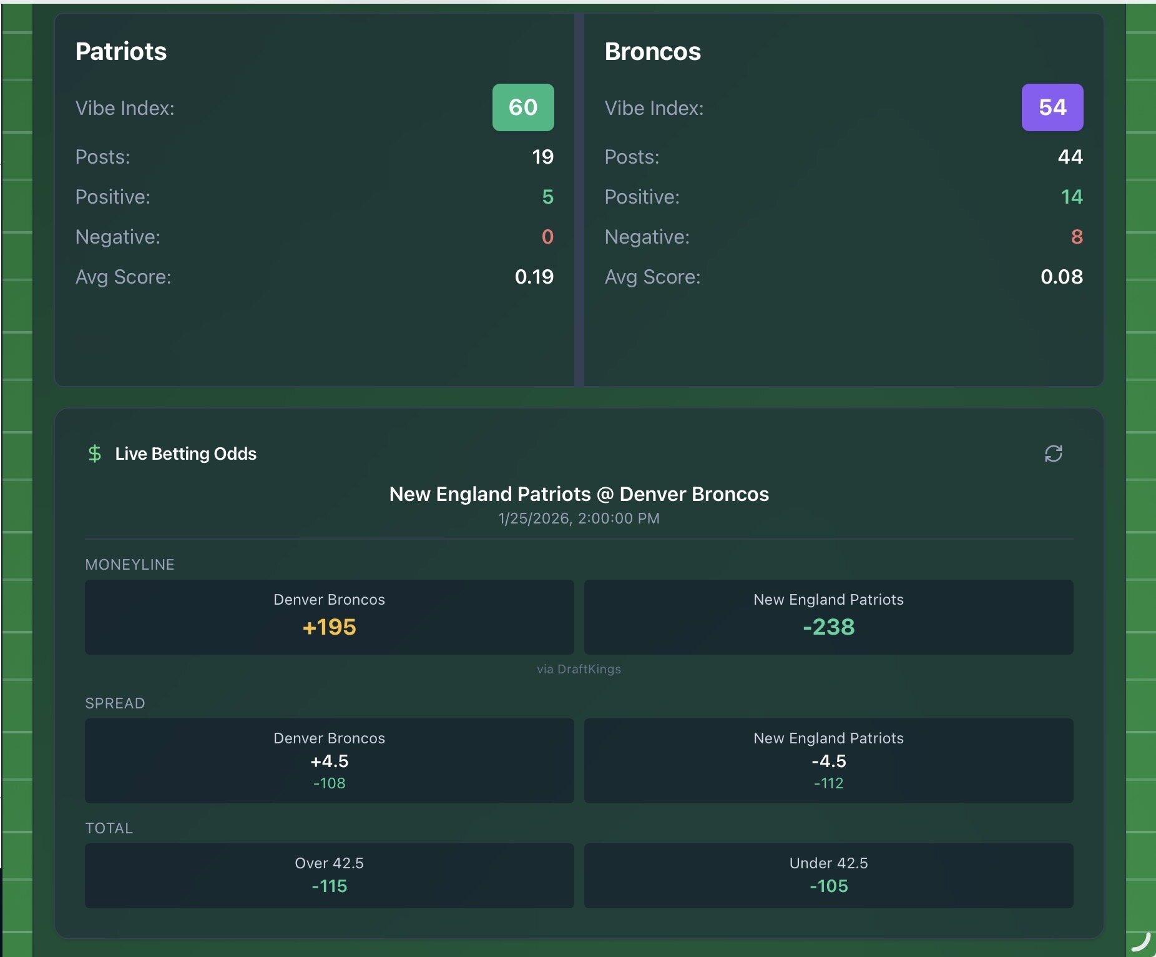This screenshot has width=1156, height=957.
Task: Click the Patriots Positive count 5
Action: tap(547, 197)
